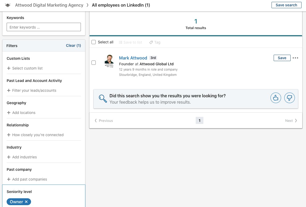Viewport: 306px width, 207px height.
Task: Click the magnifier icon in feedback banner
Action: tap(103, 99)
